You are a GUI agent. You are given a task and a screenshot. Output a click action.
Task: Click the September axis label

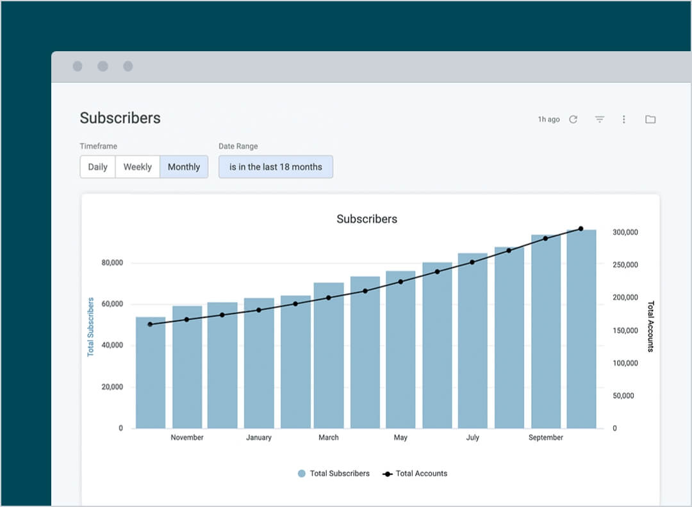(546, 437)
